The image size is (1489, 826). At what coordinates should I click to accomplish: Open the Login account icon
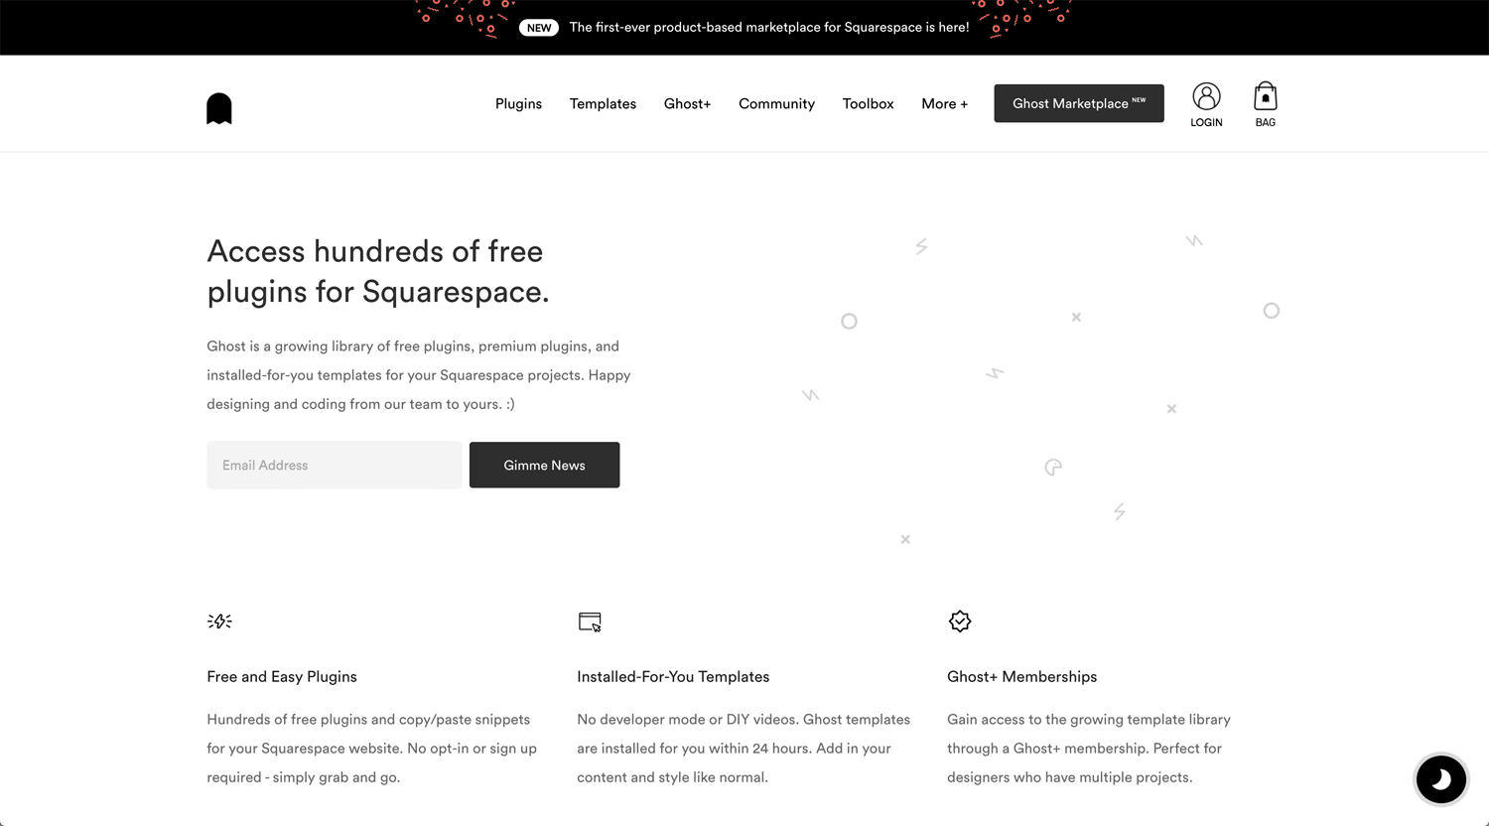tap(1206, 104)
